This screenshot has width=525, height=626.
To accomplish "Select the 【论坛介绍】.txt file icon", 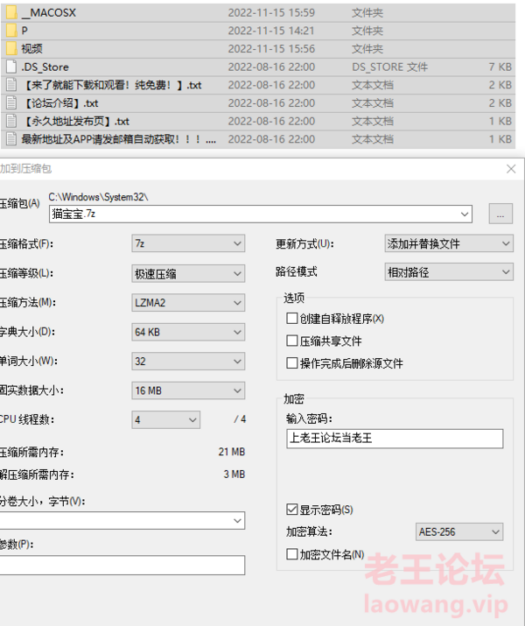I will coord(11,103).
